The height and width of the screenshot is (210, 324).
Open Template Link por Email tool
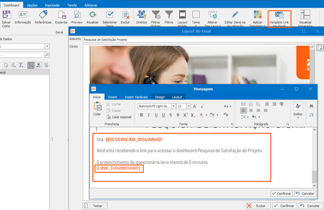[279, 19]
